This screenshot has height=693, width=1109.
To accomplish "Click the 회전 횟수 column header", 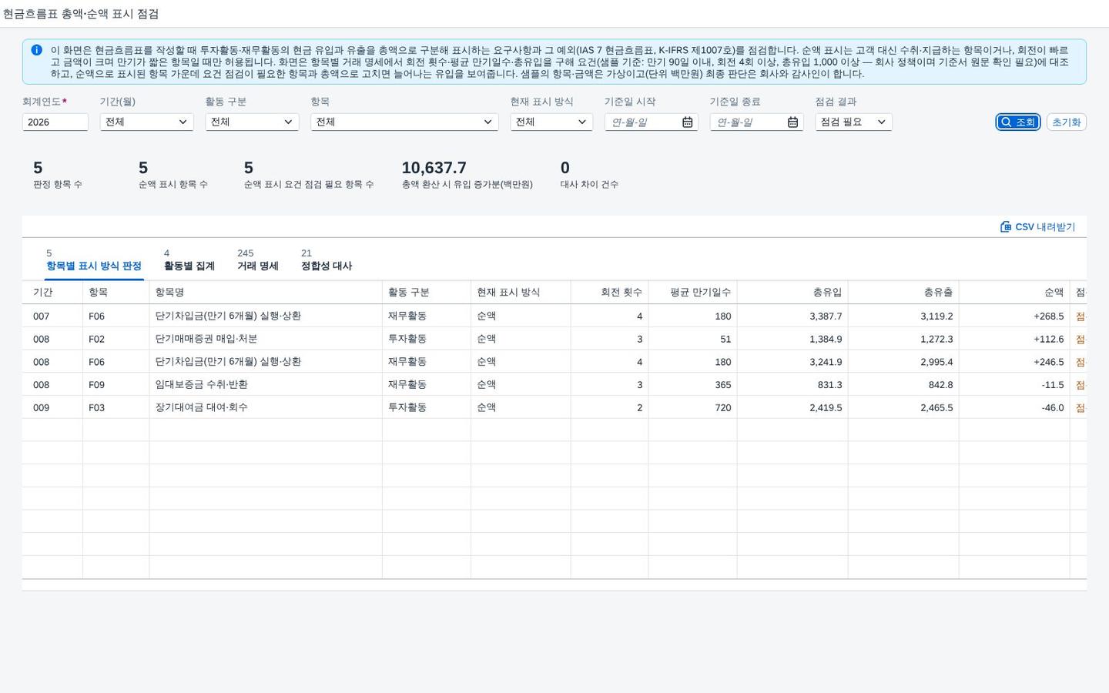I will point(609,293).
